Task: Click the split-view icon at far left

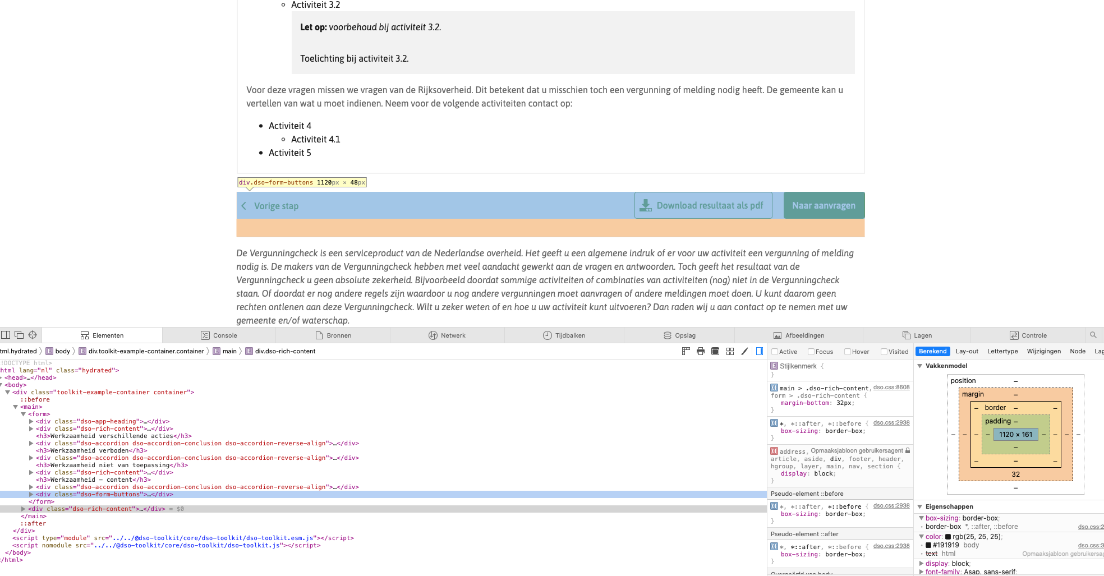Action: pyautogui.click(x=6, y=335)
